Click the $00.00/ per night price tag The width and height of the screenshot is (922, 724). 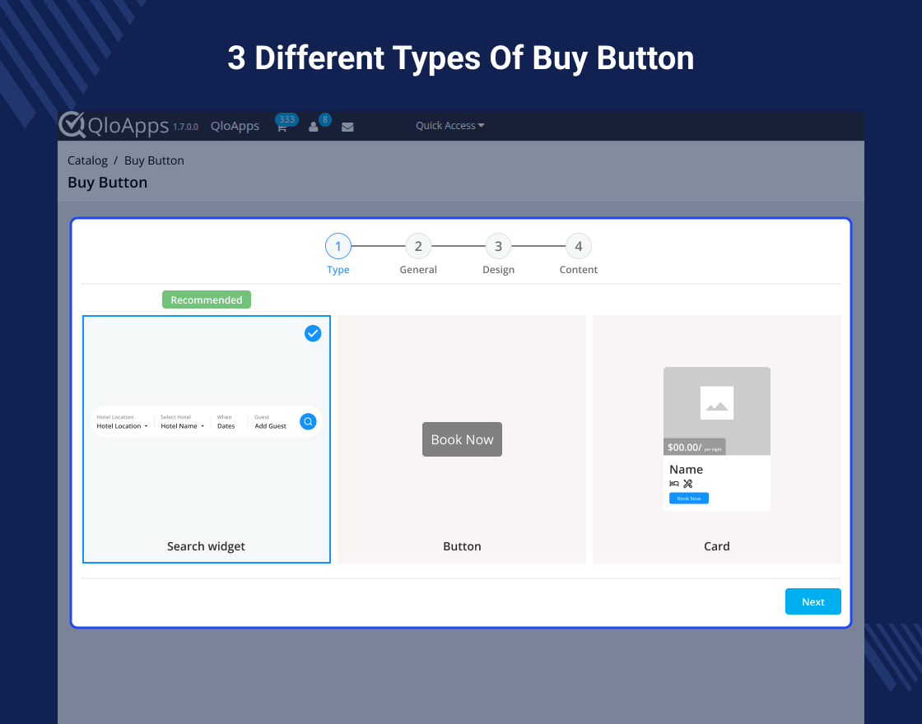[x=695, y=448]
